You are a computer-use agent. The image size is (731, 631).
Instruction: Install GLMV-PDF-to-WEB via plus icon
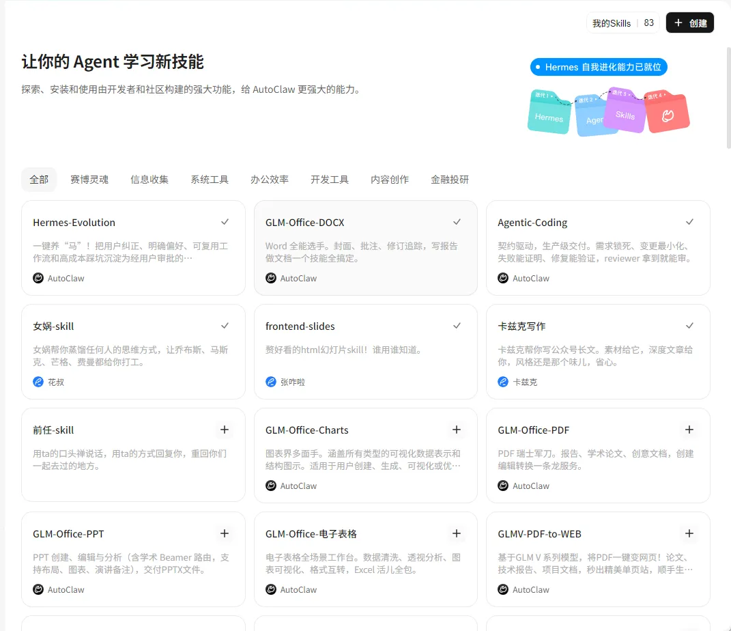689,533
